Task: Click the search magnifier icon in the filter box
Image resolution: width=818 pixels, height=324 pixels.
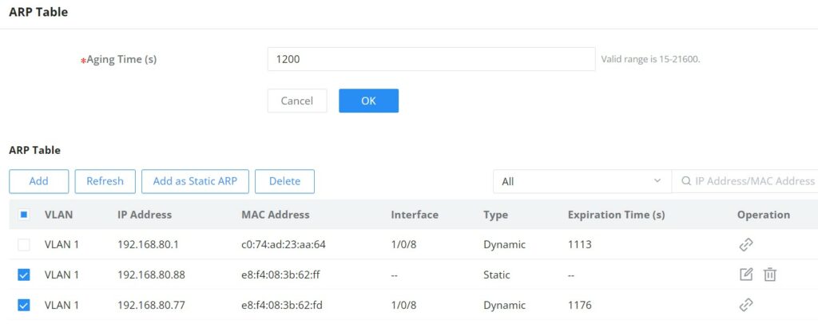Action: pyautogui.click(x=686, y=181)
